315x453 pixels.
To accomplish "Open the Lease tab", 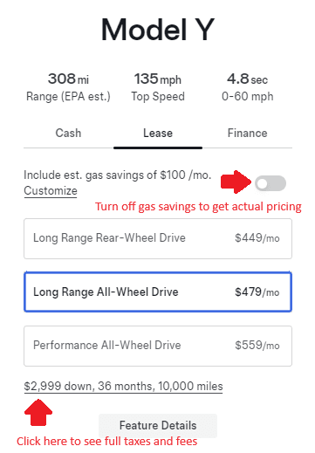I will (158, 134).
